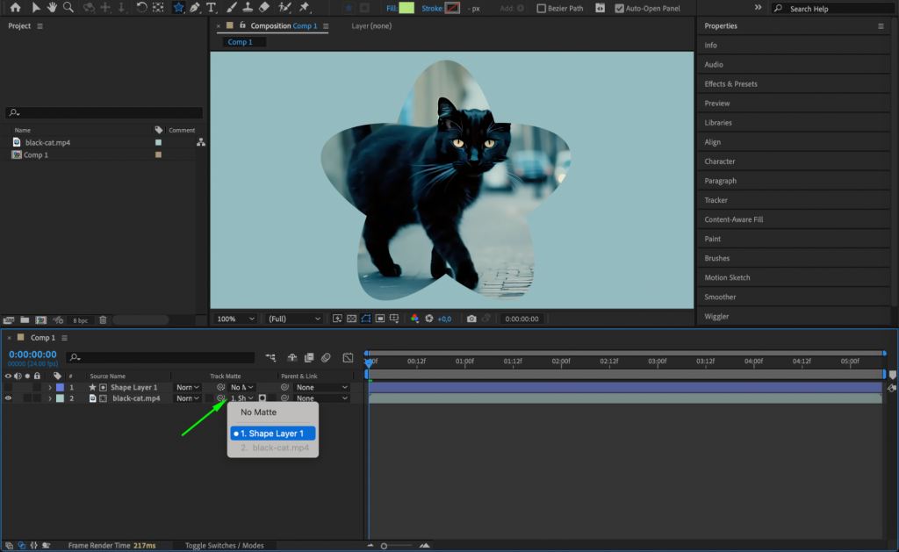Select the Pen tool
899x552 pixels.
pyautogui.click(x=195, y=8)
